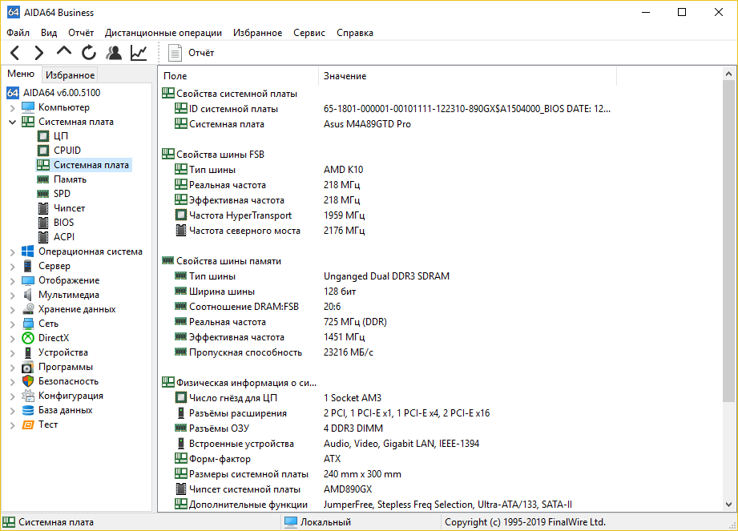Go back with the left arrow toolbar button
738x531 pixels.
15,53
